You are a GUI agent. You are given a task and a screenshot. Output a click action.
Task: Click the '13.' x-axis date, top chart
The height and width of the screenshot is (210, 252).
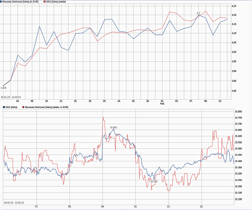pos(220,101)
